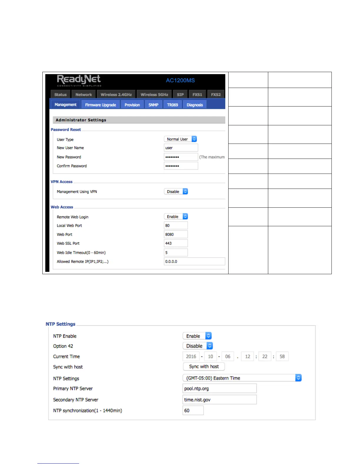Click the Web Port field showing 8080

(176, 234)
